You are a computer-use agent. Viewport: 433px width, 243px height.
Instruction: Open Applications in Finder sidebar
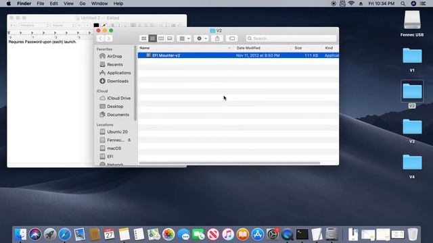(x=119, y=73)
